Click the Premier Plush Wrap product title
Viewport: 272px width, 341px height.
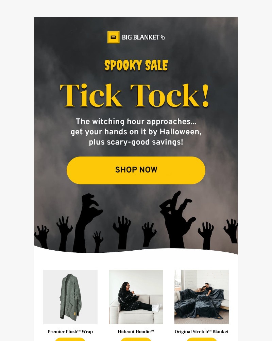[x=70, y=332]
